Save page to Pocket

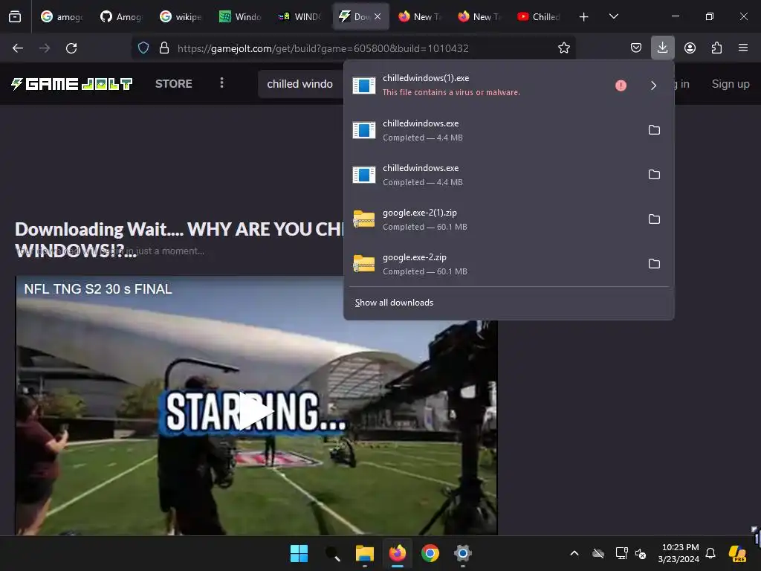[x=636, y=48]
